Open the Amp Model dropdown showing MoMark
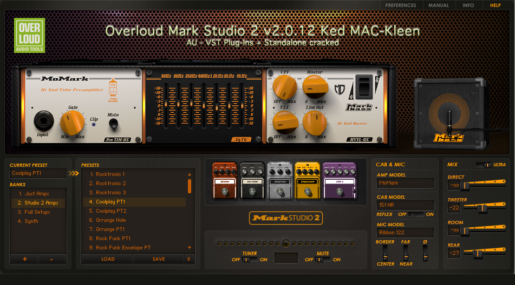The image size is (515, 285). 405,183
